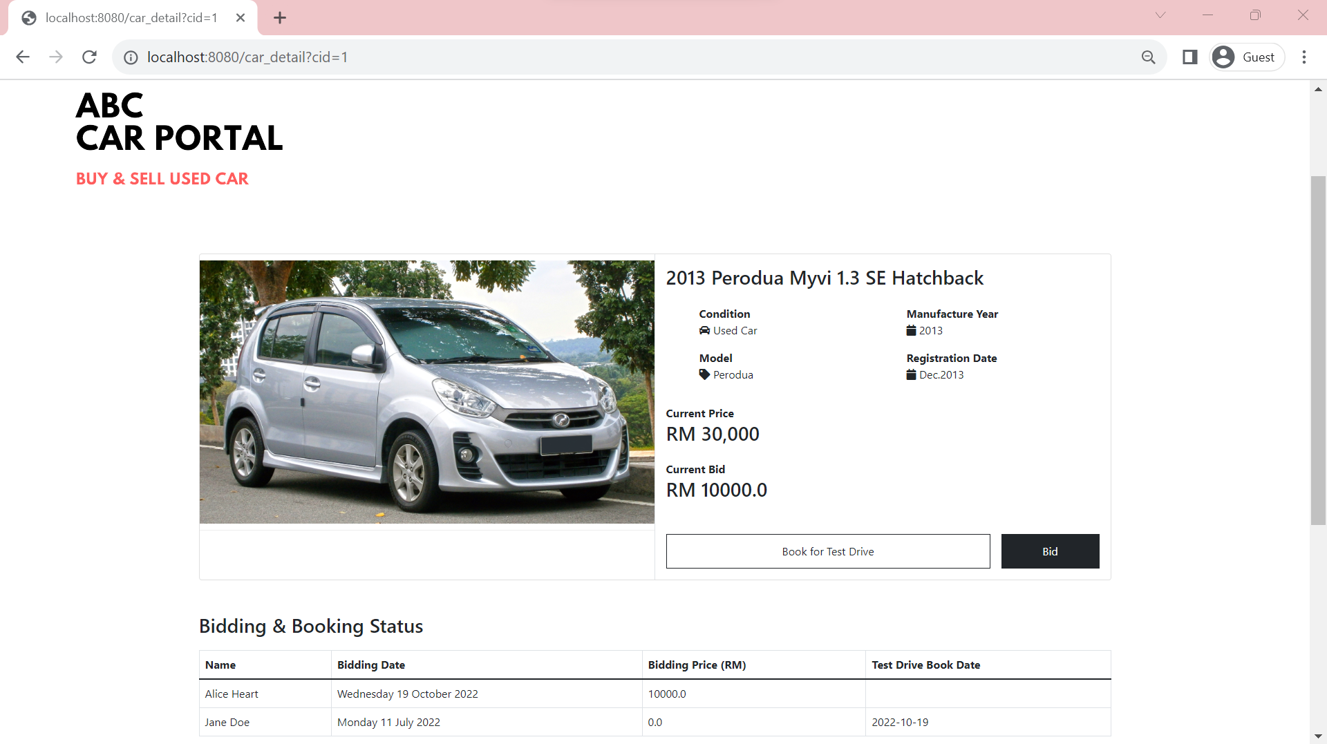Click the calendar icon beside Dec.2013
Screen dimensions: 1327x744
pyautogui.click(x=911, y=375)
